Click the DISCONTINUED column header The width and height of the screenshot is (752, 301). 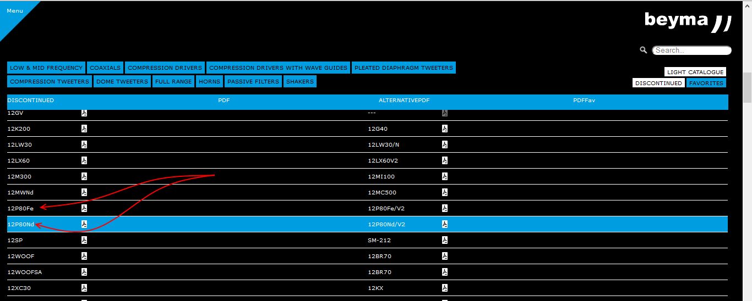coord(30,101)
